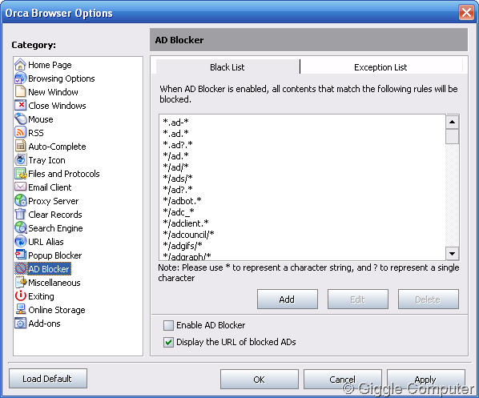The image size is (479, 398).
Task: Select the */adgifs/* rule
Action: [183, 246]
